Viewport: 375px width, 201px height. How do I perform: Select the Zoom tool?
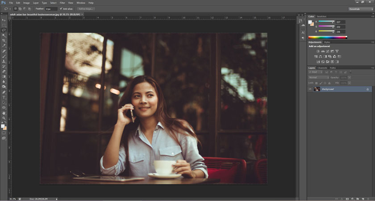(x=4, y=118)
